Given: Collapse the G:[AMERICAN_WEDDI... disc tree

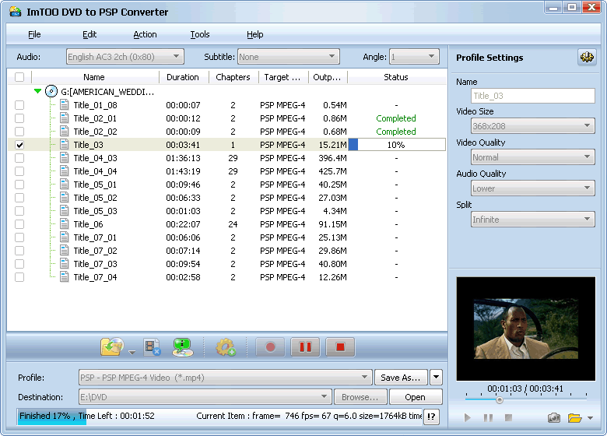Looking at the screenshot, I should [x=37, y=91].
